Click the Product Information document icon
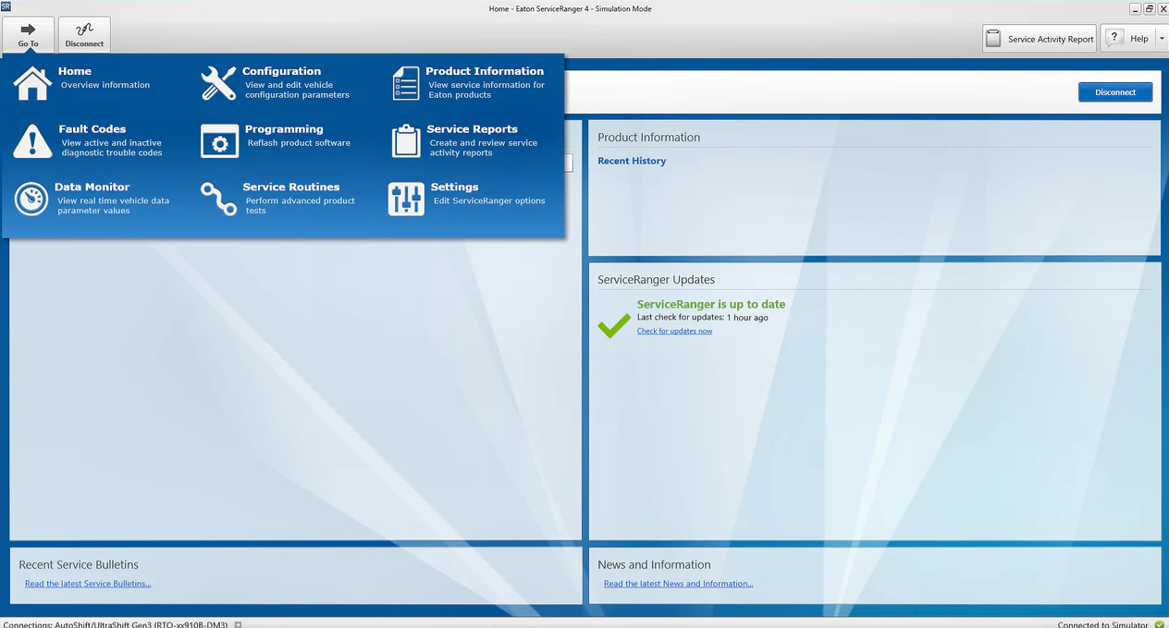This screenshot has height=628, width=1169. click(406, 83)
